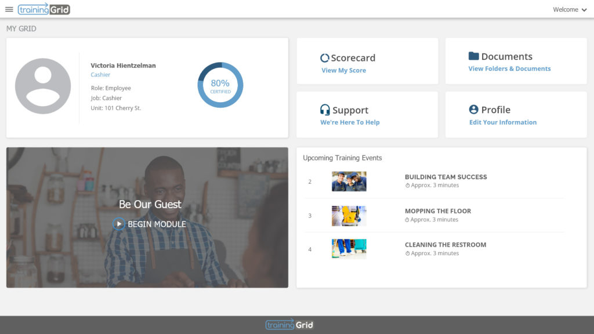This screenshot has height=334, width=594.
Task: Open the hamburger navigation menu
Action: pos(9,9)
